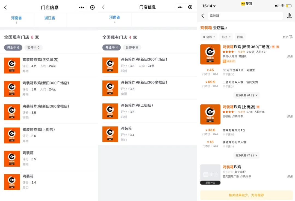The height and width of the screenshot is (201, 295).
Task: Tap the 更多 filter funnel icon
Action: coord(291,37)
